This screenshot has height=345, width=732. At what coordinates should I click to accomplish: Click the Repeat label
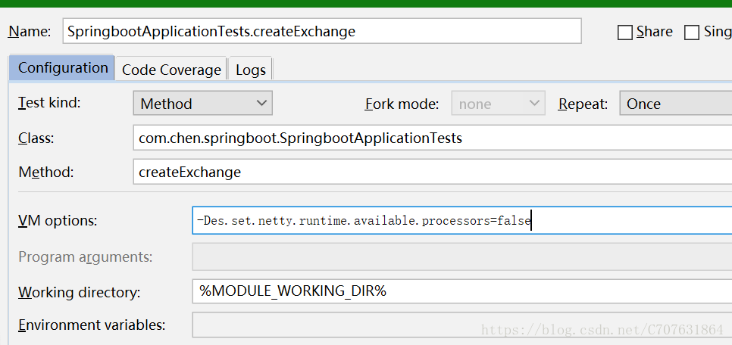tap(583, 104)
